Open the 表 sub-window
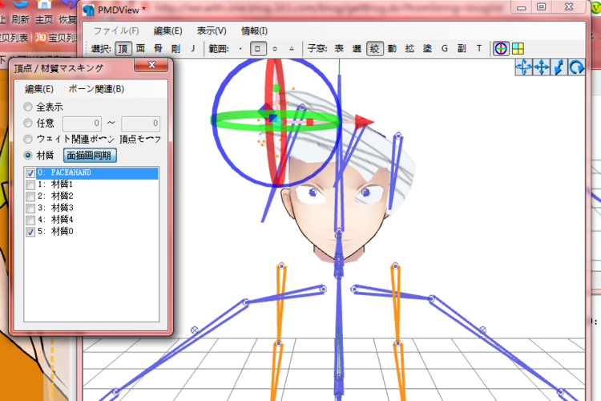Viewport: 601px width, 401px height. 339,48
